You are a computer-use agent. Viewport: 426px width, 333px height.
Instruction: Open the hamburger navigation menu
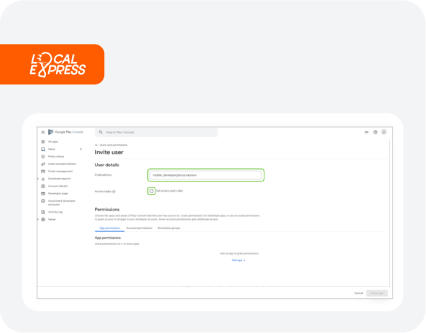coord(43,132)
